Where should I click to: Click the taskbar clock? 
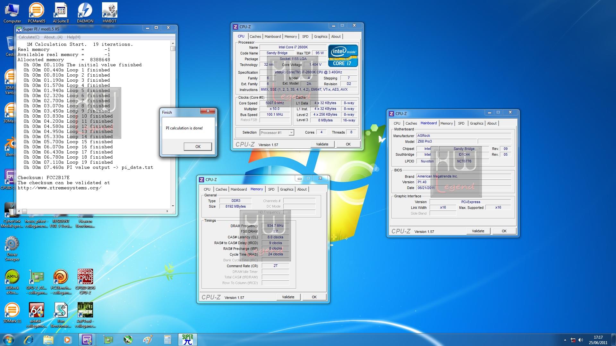click(x=598, y=340)
